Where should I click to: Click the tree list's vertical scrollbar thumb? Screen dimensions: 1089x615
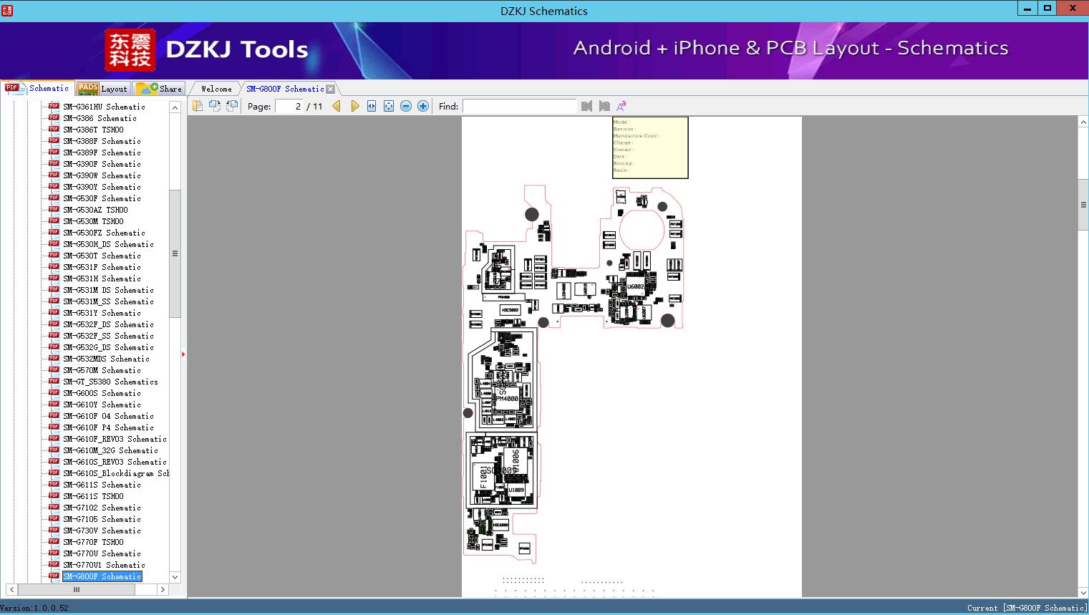pos(175,253)
